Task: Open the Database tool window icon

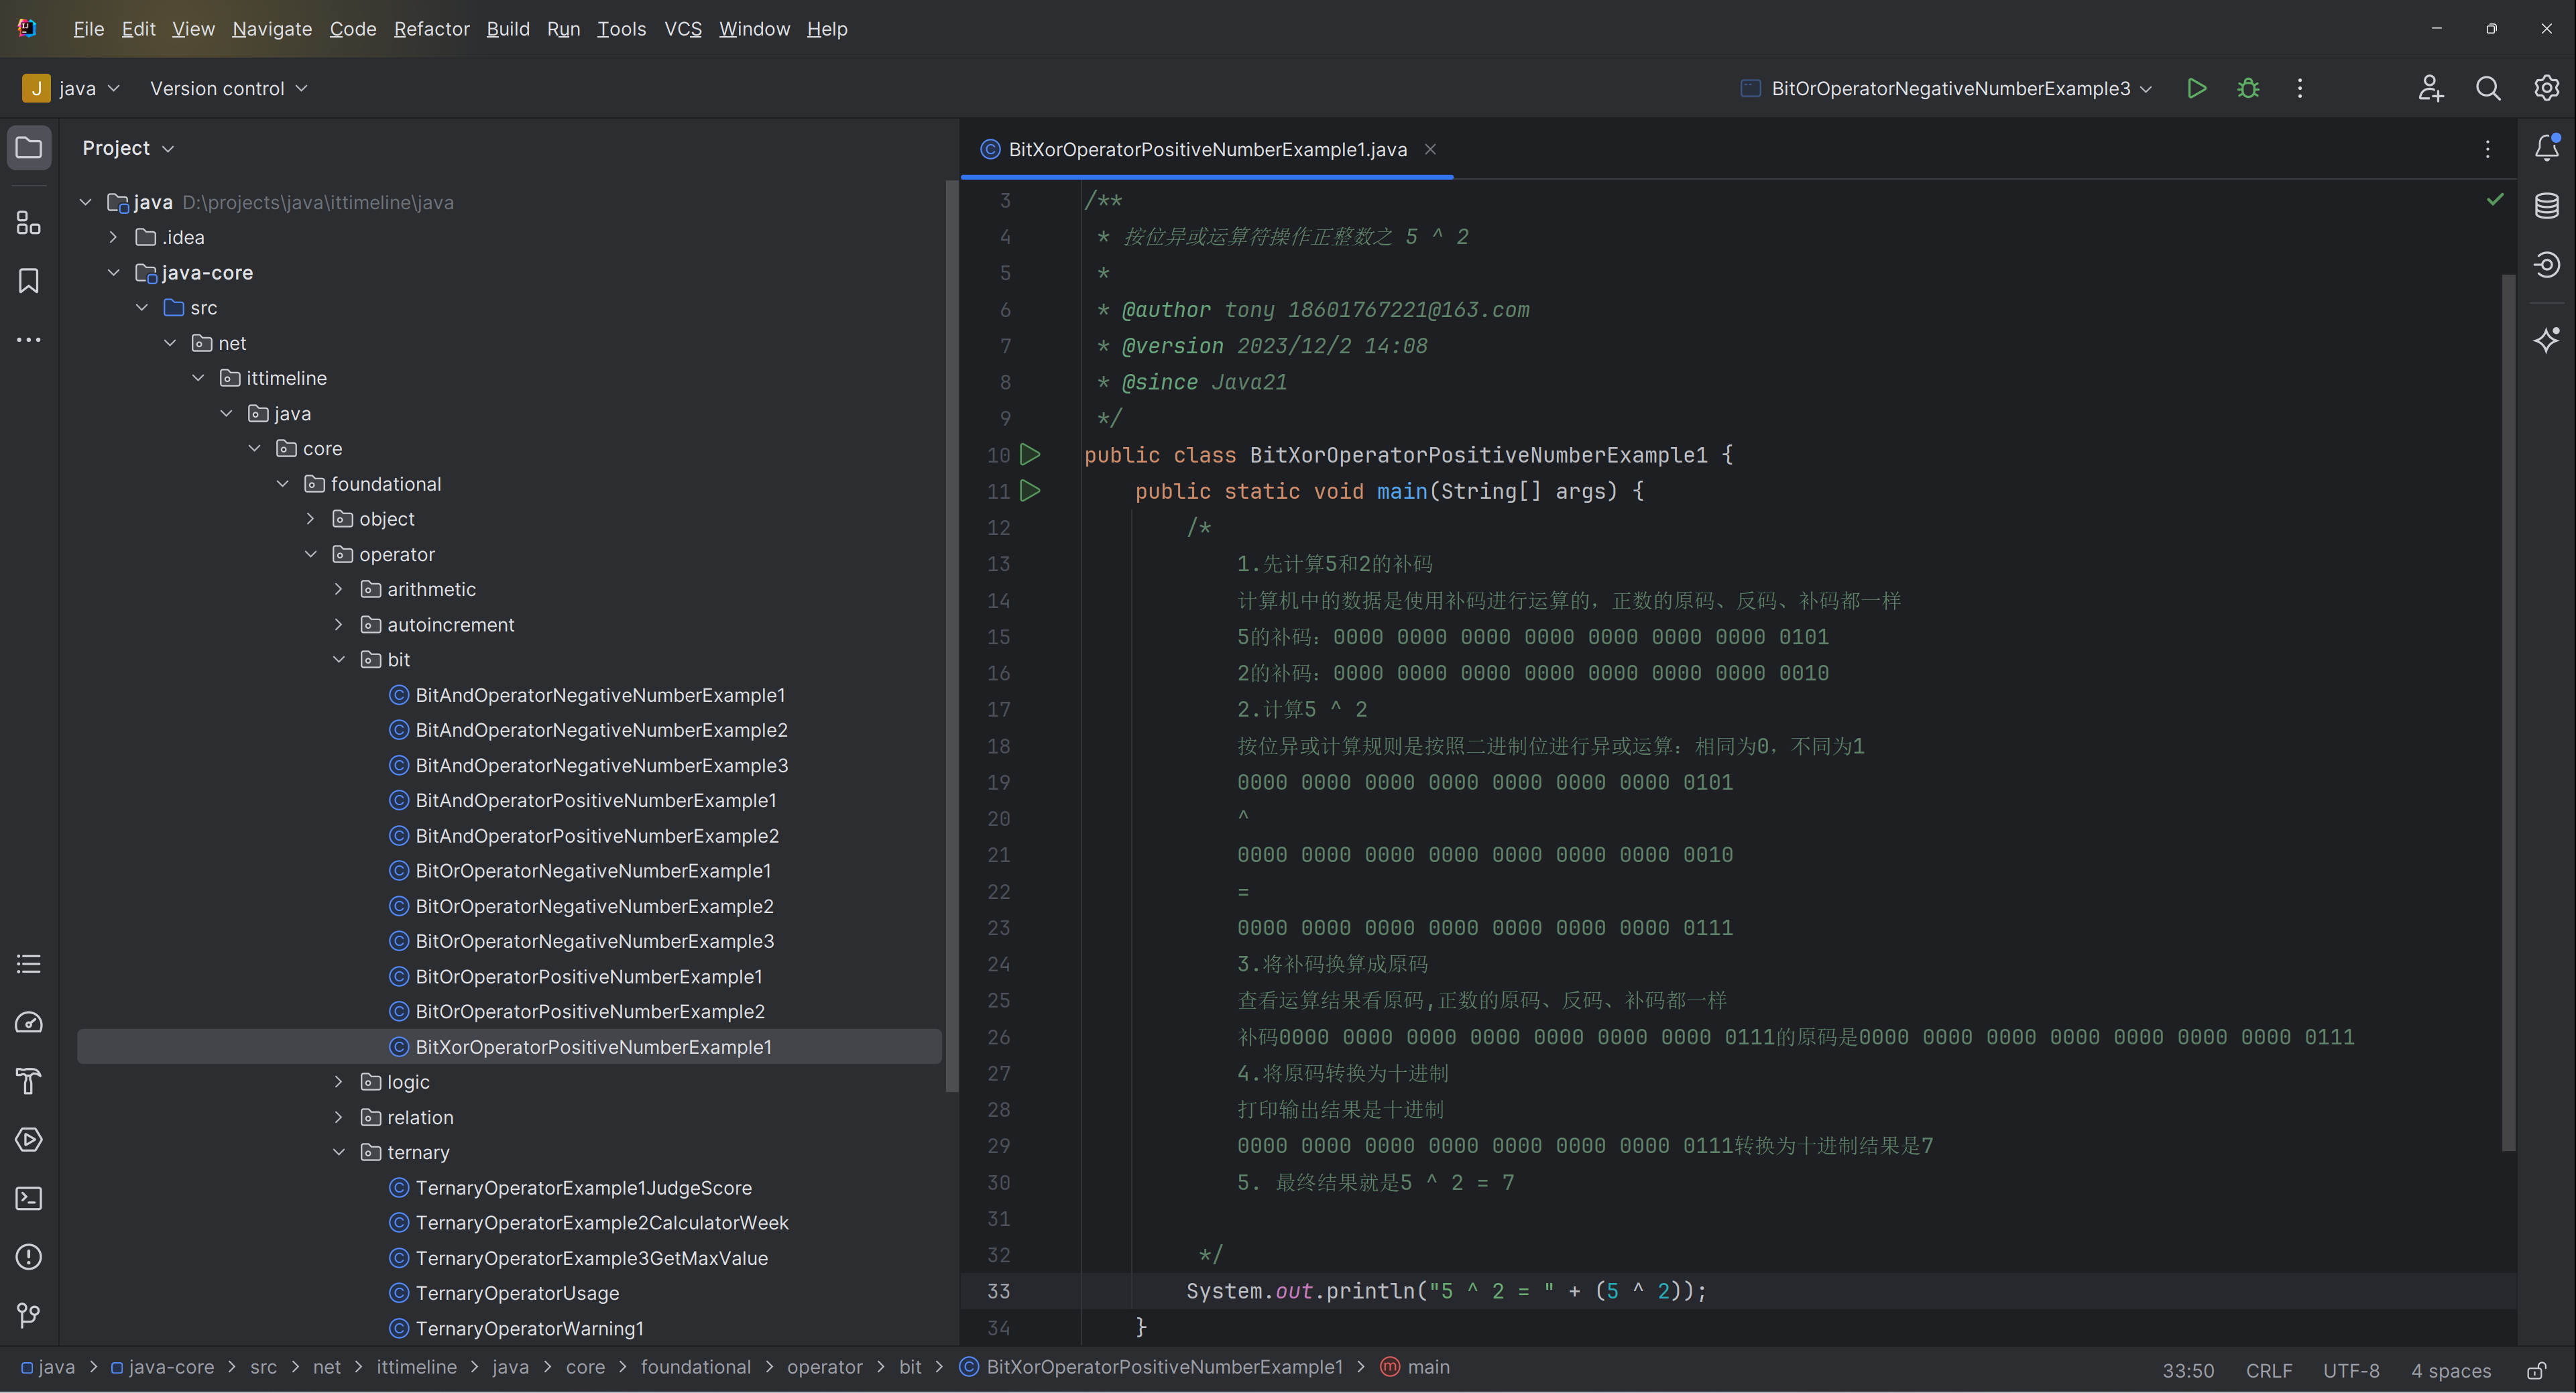Action: (x=2547, y=207)
